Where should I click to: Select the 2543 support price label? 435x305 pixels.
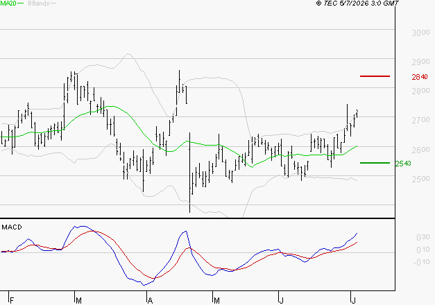coord(403,164)
